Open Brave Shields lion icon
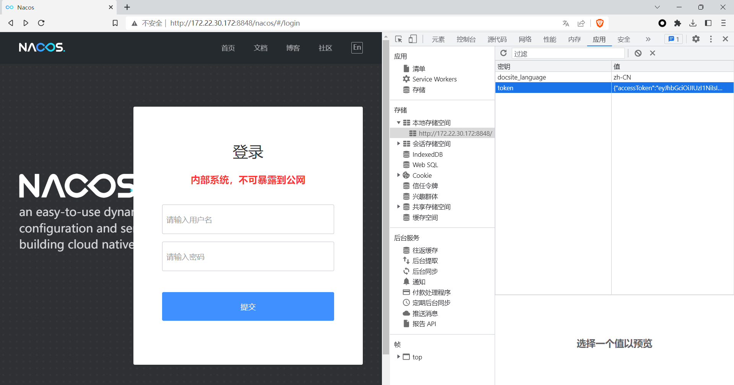The image size is (734, 385). [600, 23]
